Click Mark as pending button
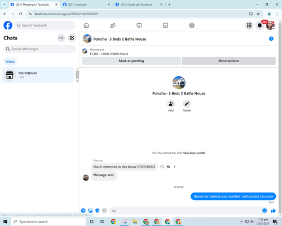The image size is (282, 226). coord(131,61)
